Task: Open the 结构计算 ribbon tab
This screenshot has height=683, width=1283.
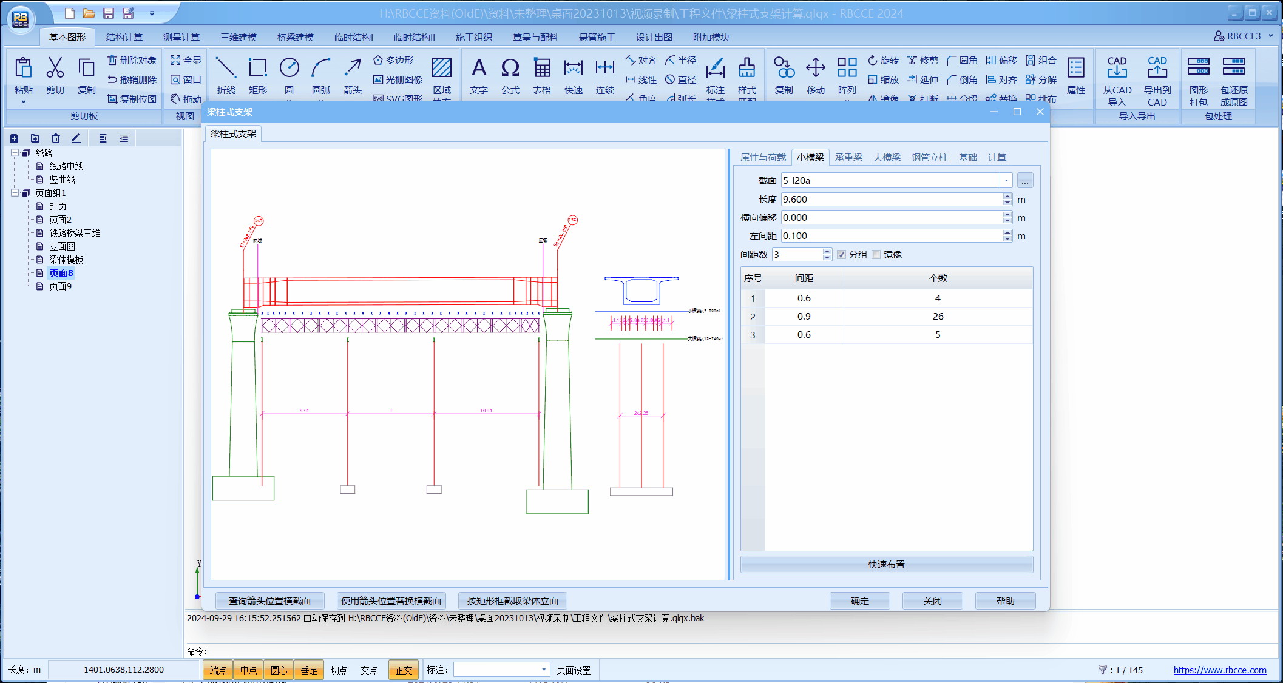Action: point(124,37)
